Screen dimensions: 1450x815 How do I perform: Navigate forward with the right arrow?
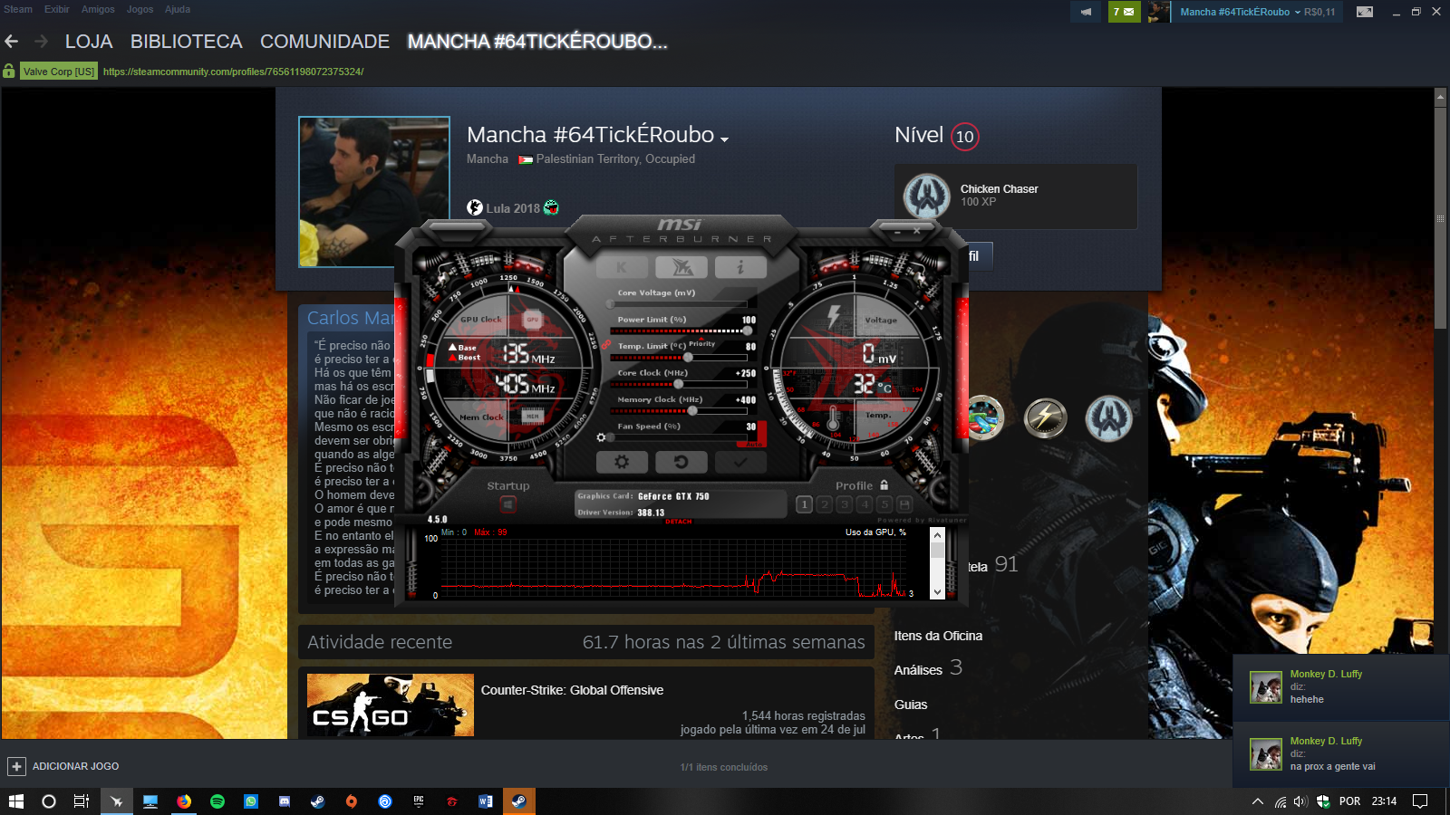coord(41,42)
